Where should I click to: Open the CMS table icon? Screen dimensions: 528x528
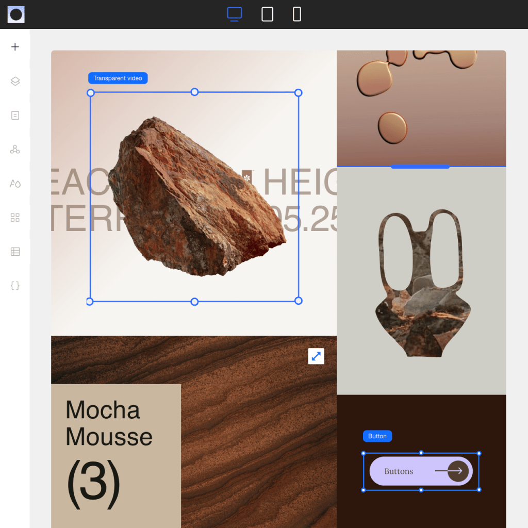click(15, 251)
